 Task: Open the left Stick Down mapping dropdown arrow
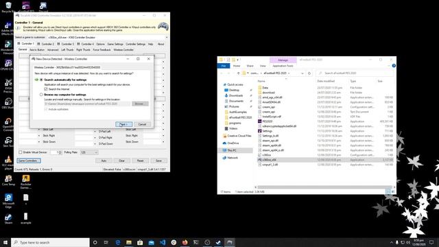(x=39, y=142)
